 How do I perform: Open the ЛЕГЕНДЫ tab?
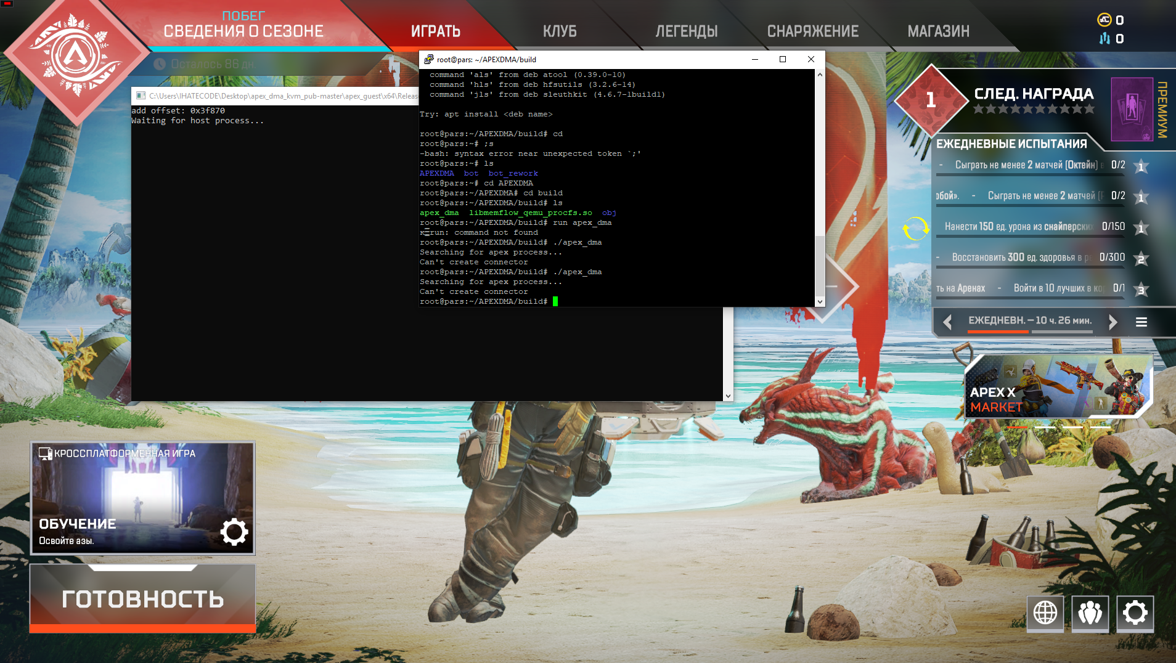[687, 31]
